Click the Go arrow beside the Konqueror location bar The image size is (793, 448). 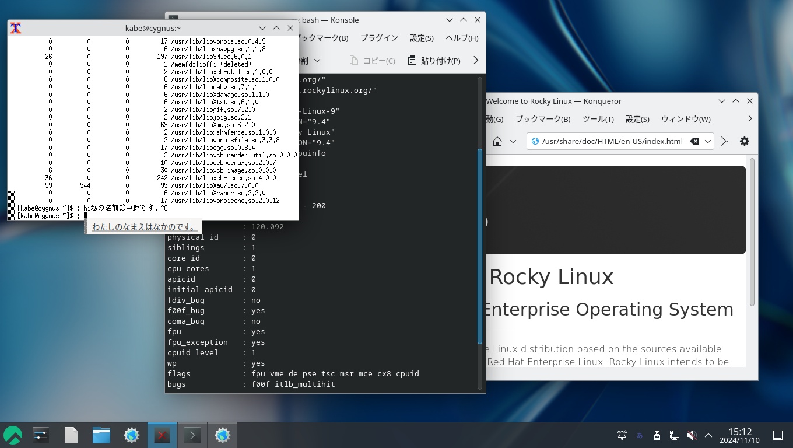(x=725, y=141)
